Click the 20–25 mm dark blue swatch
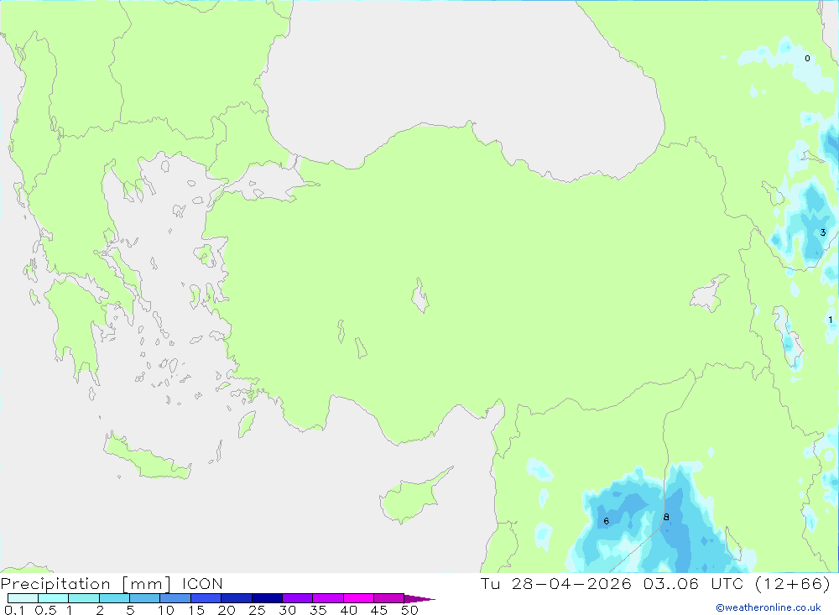The image size is (839, 615). coord(237,598)
